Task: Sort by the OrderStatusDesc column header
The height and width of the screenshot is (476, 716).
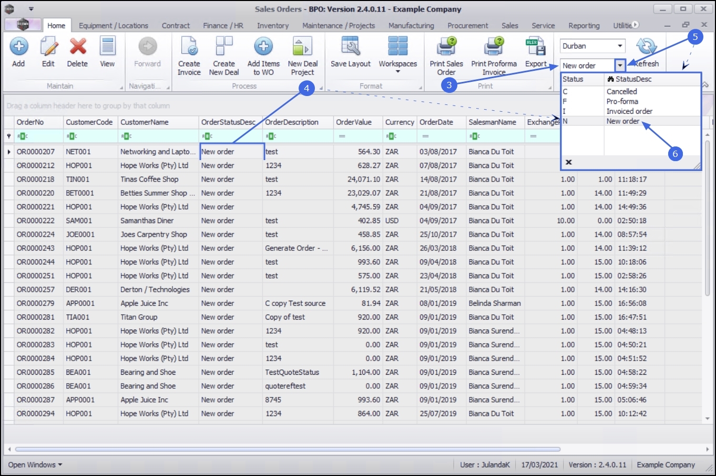Action: coord(231,122)
